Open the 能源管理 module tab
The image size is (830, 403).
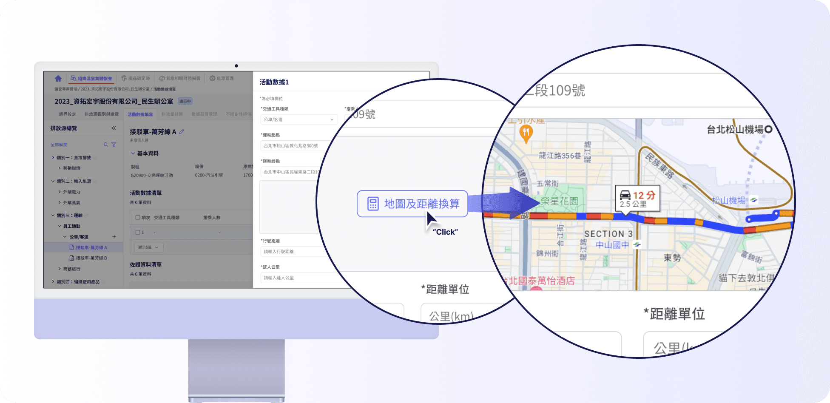(222, 79)
